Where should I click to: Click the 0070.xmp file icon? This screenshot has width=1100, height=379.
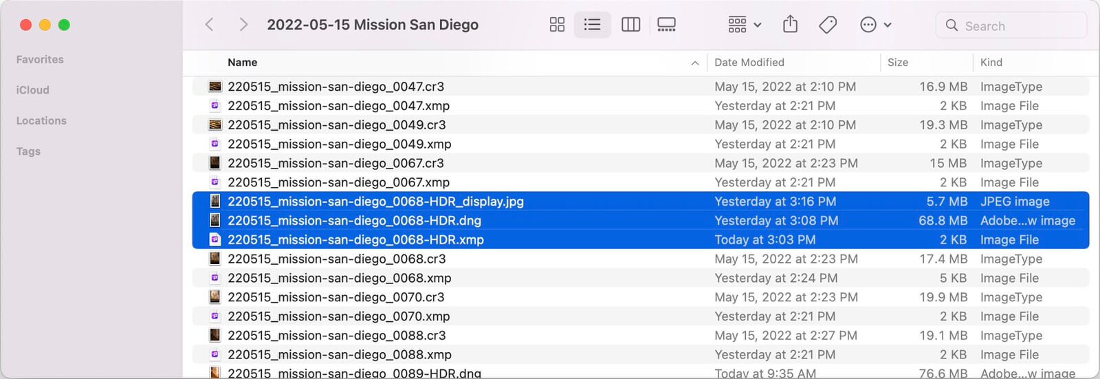[x=215, y=316]
